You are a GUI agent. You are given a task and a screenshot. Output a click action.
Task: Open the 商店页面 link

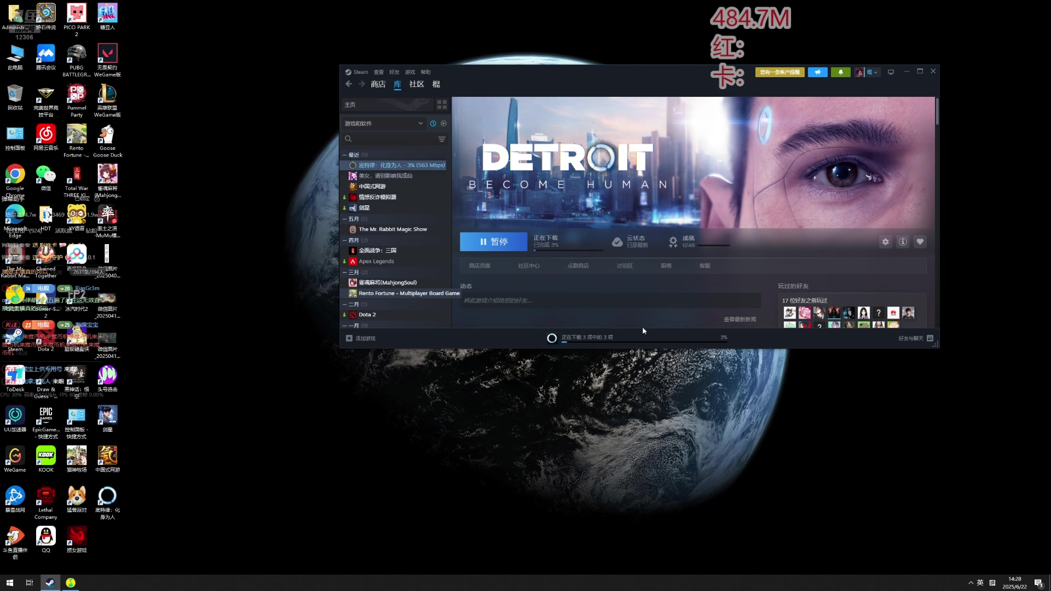(480, 266)
